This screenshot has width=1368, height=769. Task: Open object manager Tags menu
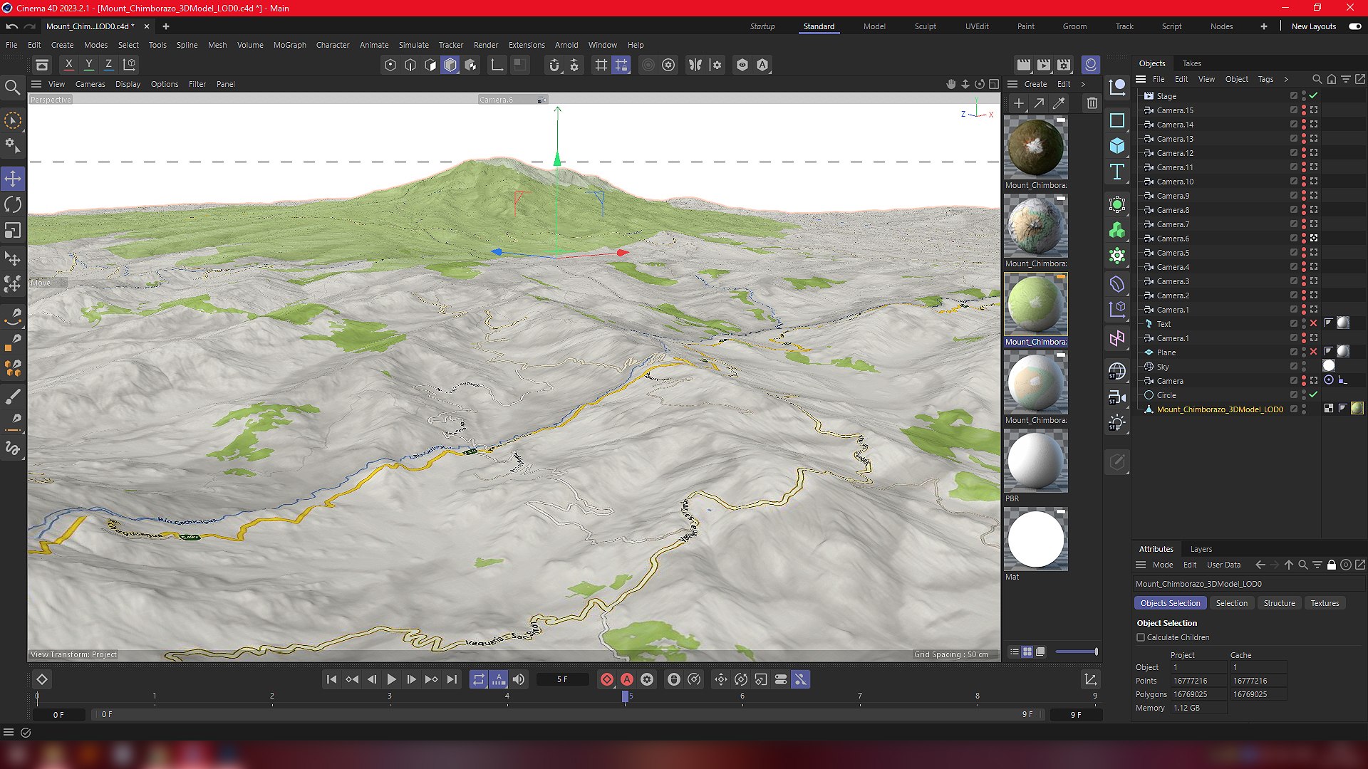point(1265,79)
